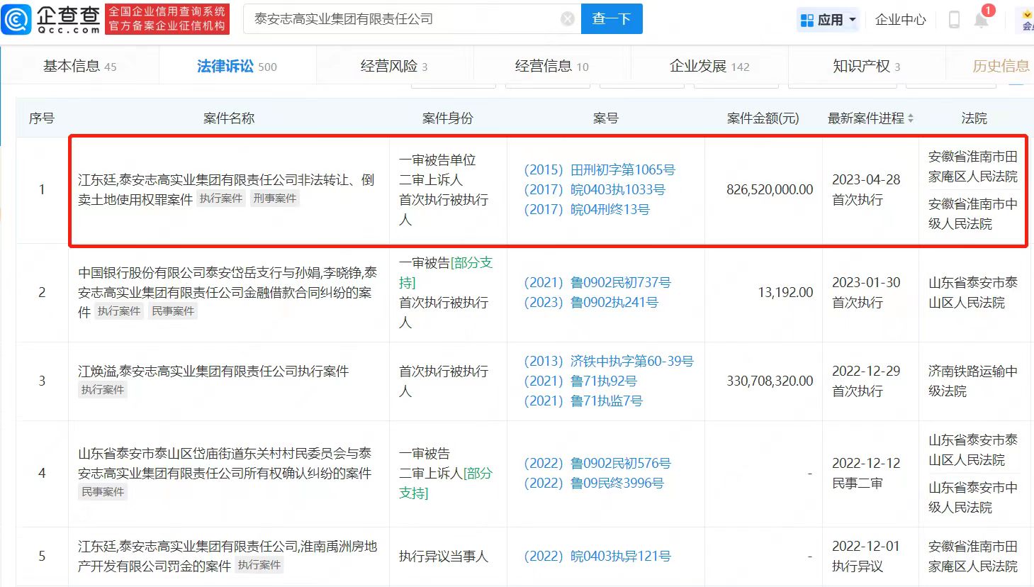
Task: Click the 案件名称 column header
Action: pyautogui.click(x=229, y=118)
